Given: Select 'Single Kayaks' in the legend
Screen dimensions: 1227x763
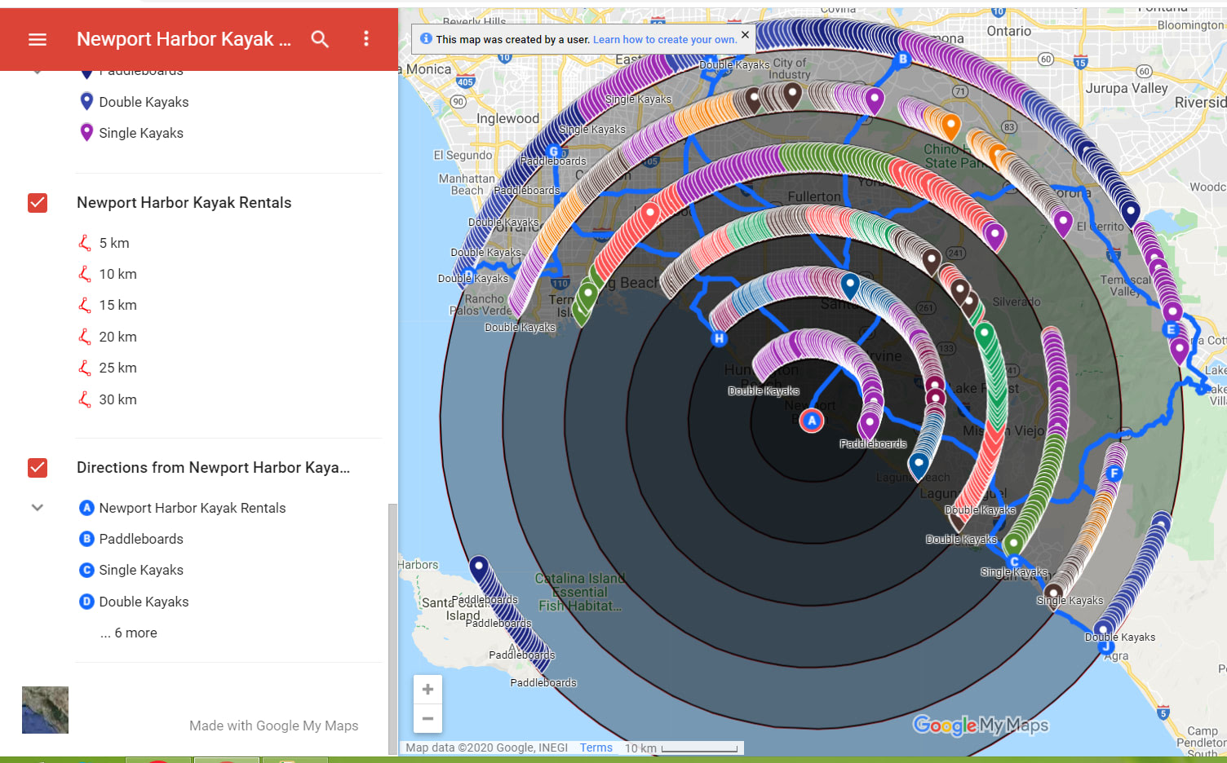Looking at the screenshot, I should 141,133.
